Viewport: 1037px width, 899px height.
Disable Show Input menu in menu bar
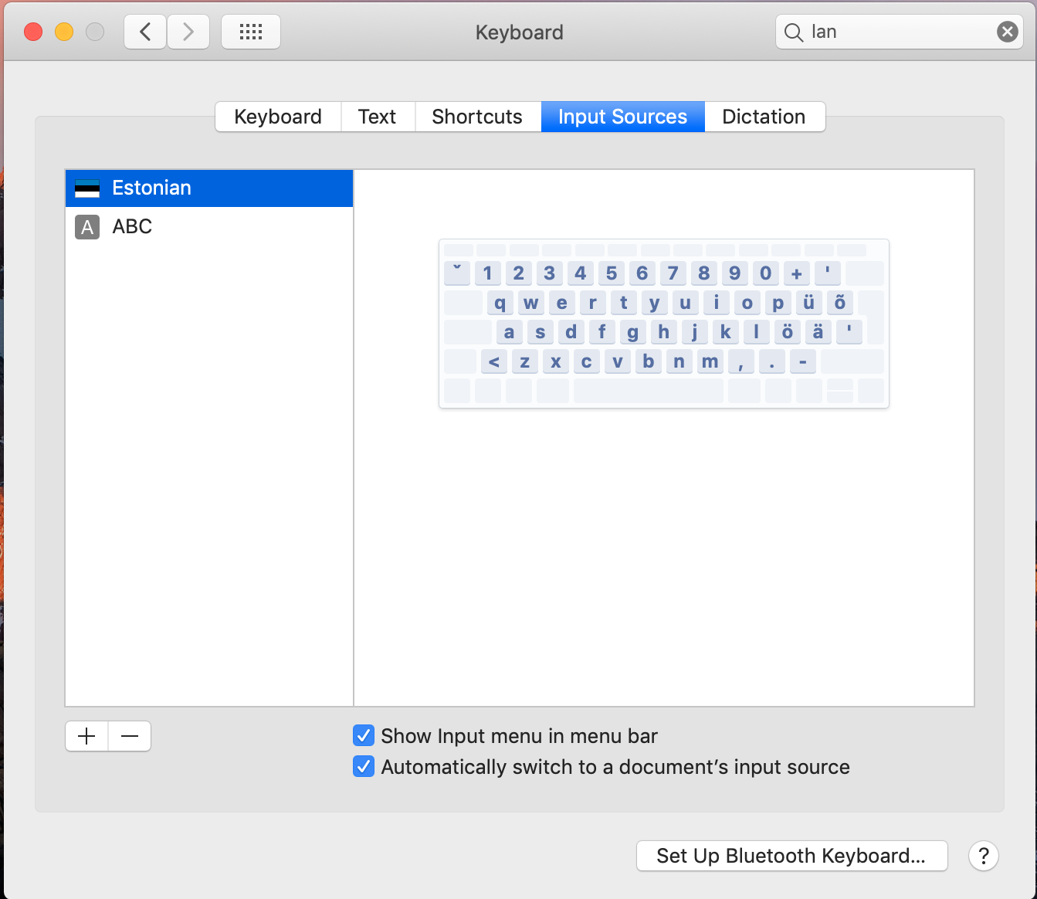pos(363,735)
